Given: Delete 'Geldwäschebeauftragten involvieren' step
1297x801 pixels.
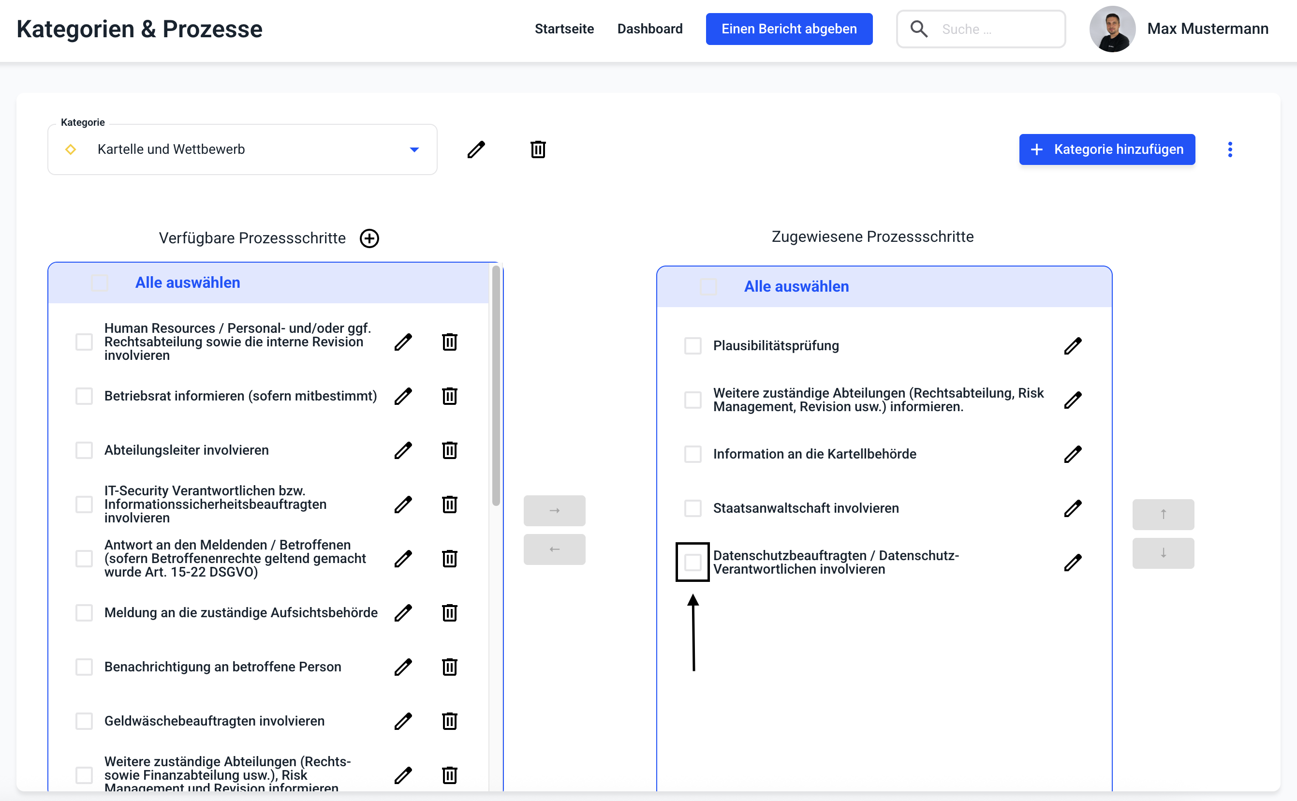Looking at the screenshot, I should pos(449,721).
